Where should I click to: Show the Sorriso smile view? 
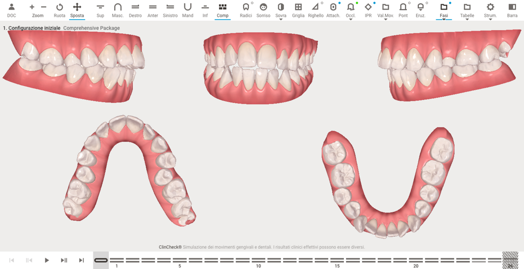click(x=263, y=10)
